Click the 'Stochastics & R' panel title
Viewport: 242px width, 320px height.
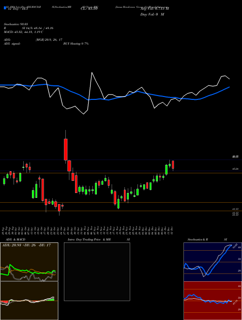[x=198, y=240]
